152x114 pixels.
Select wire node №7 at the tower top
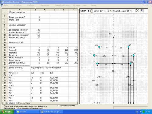pyautogui.click(x=114, y=36)
